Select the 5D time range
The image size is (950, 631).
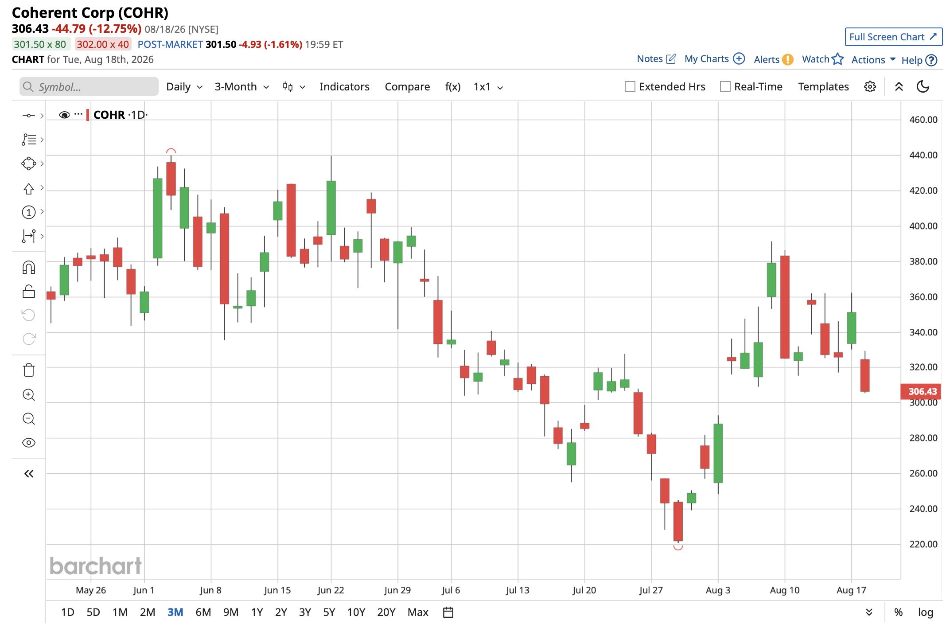(93, 612)
